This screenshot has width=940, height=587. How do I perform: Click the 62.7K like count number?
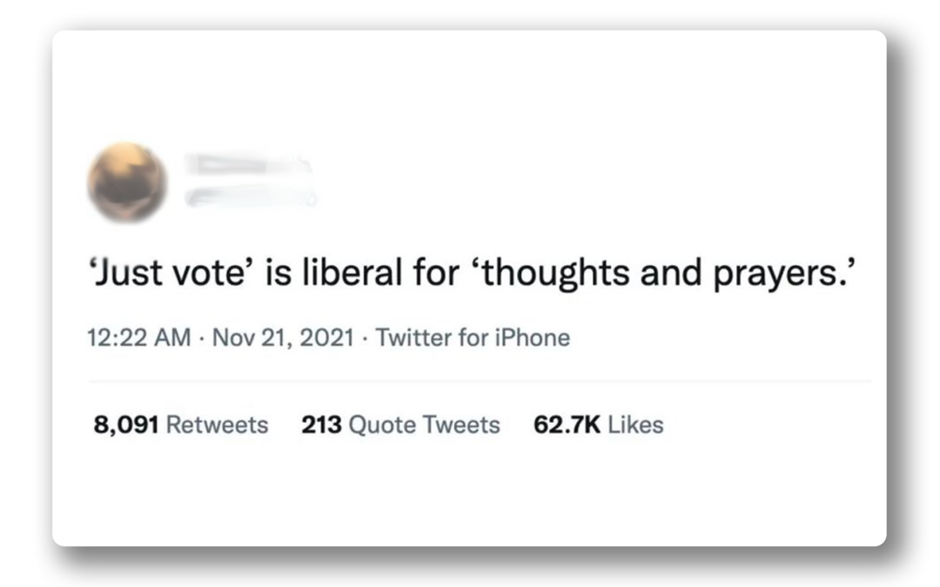[x=567, y=424]
